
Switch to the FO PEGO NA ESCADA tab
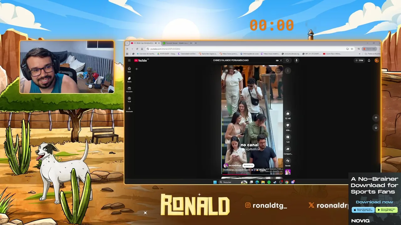pyautogui.click(x=144, y=43)
